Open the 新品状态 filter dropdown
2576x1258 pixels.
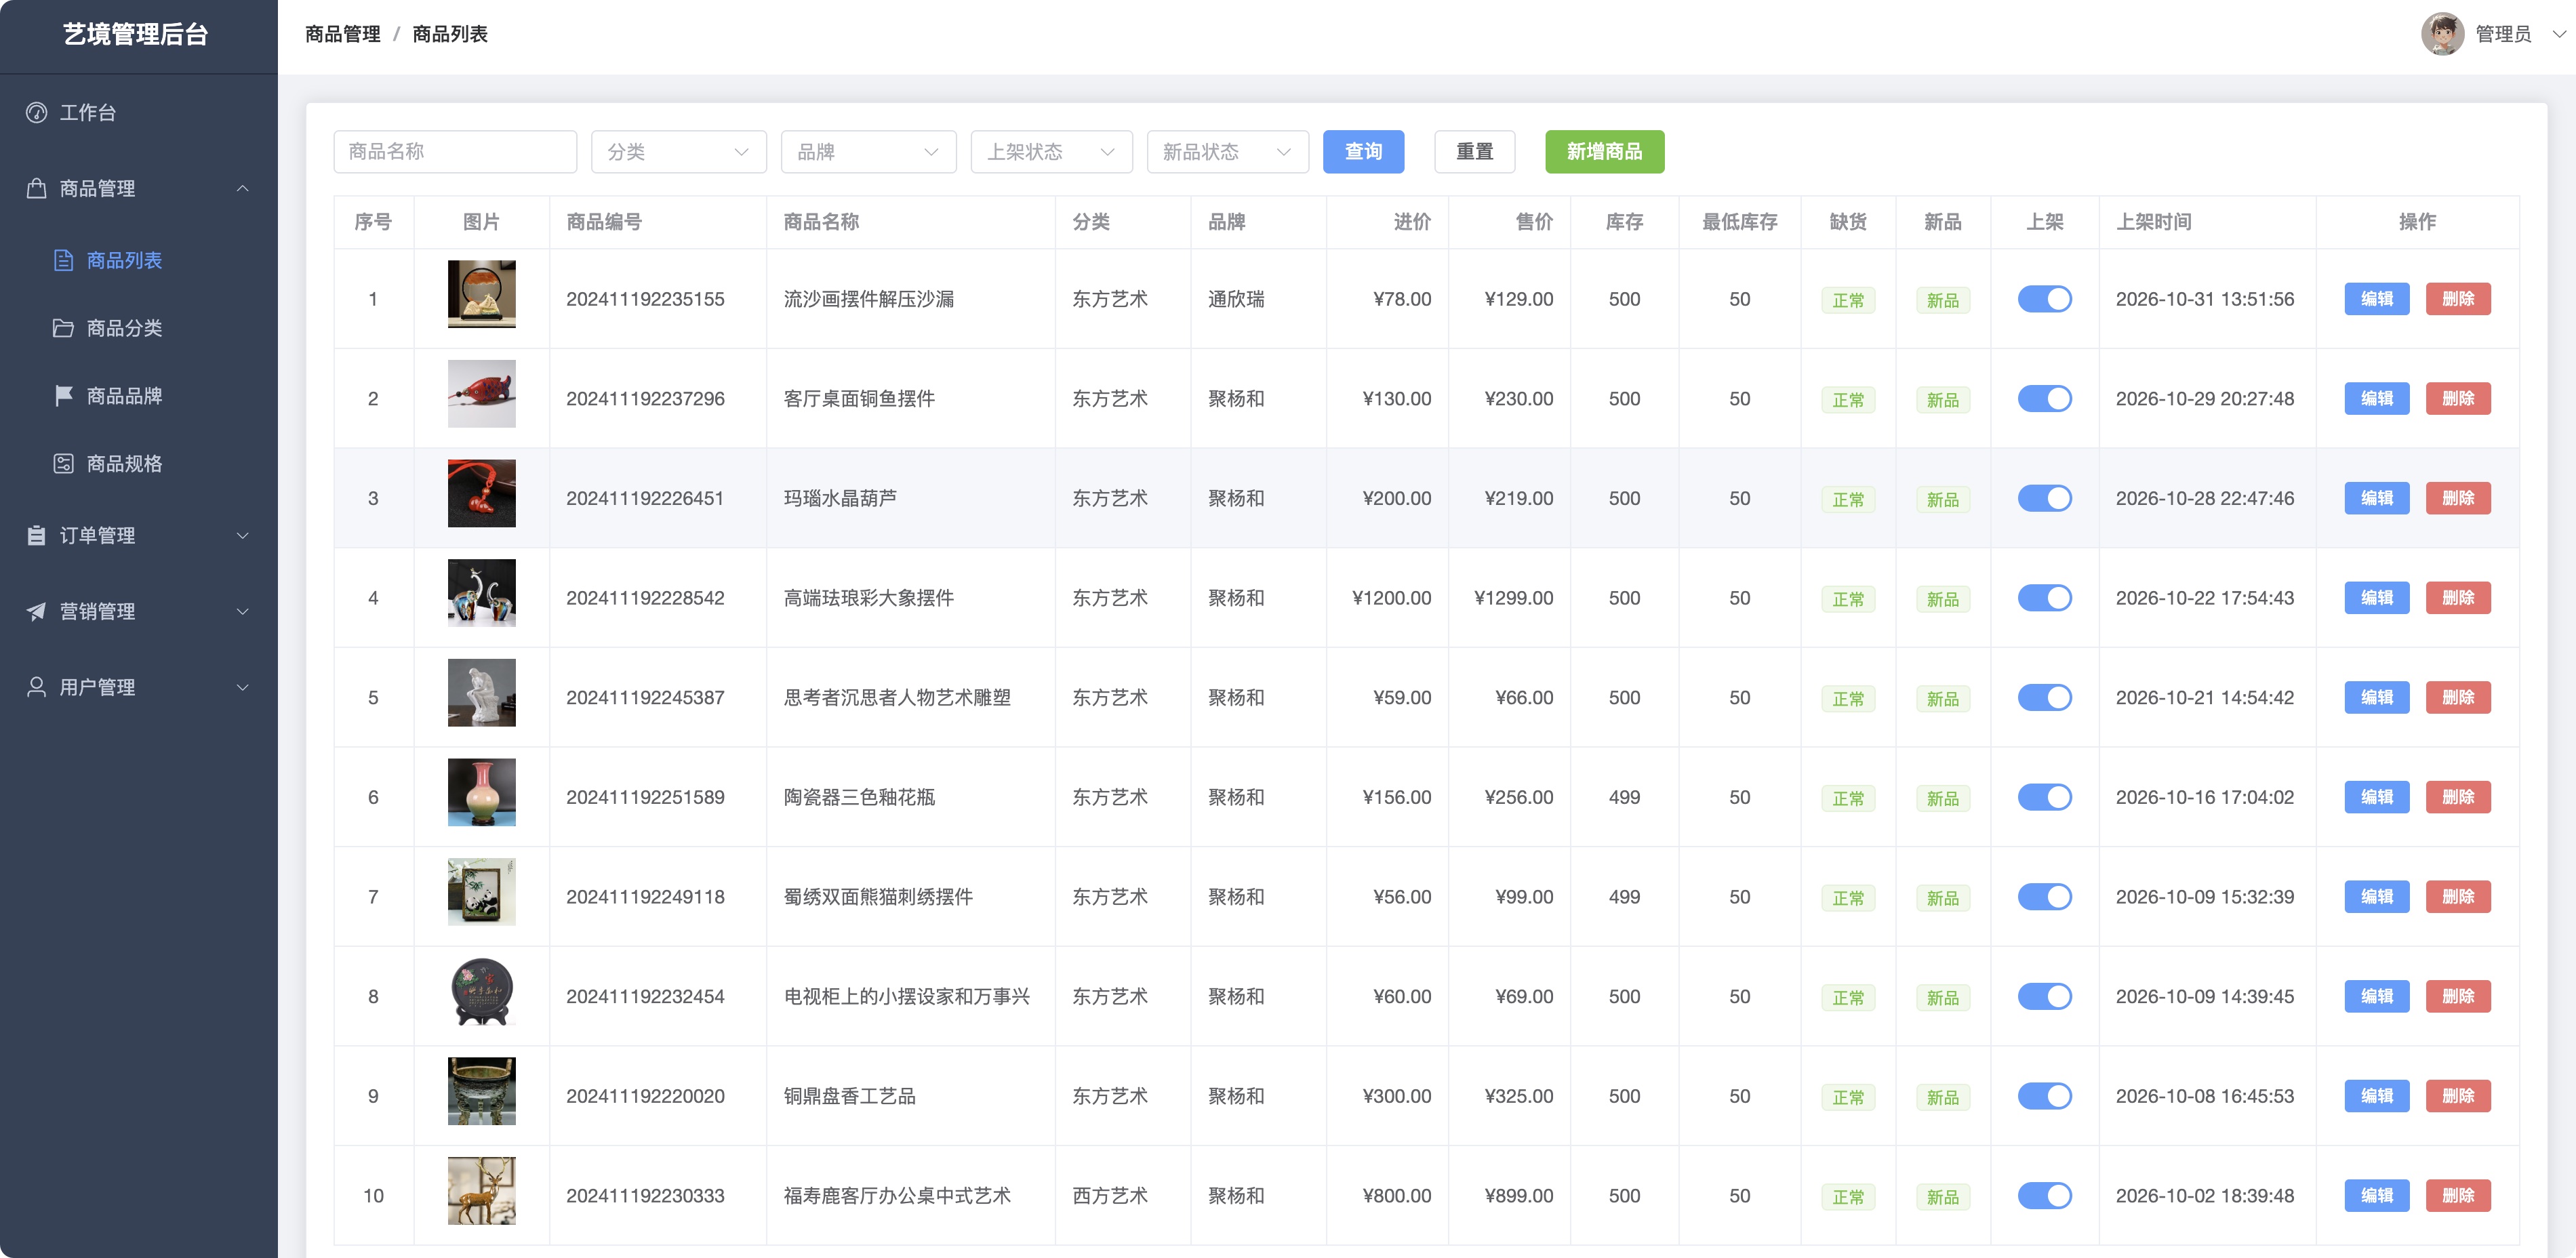click(1227, 152)
